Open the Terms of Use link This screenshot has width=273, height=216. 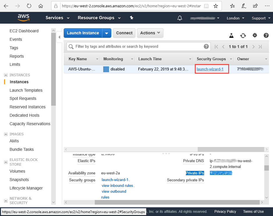[x=253, y=212]
